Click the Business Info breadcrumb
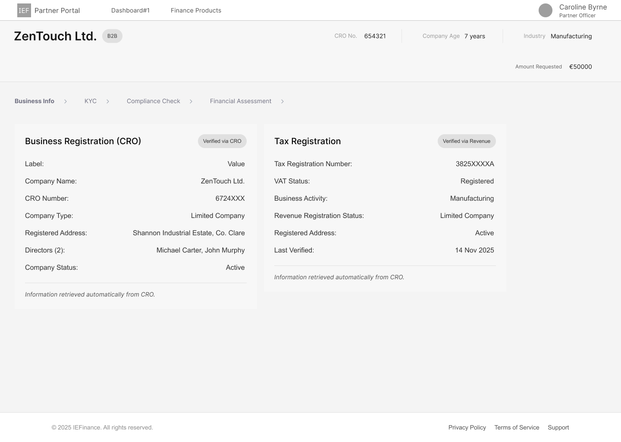621x442 pixels. (x=34, y=101)
